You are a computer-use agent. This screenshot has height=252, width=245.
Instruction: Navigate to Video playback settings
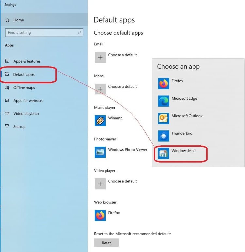(26, 114)
